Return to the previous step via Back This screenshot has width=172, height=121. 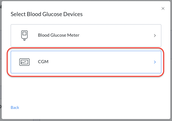click(15, 107)
